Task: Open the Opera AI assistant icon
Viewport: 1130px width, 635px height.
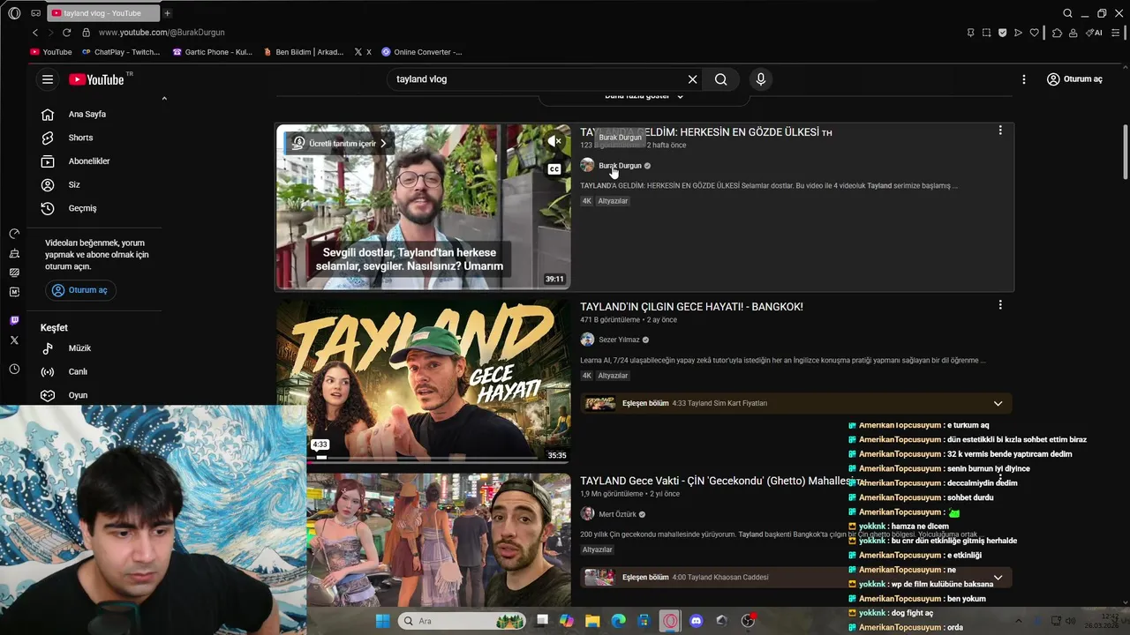Action: pos(1094,33)
